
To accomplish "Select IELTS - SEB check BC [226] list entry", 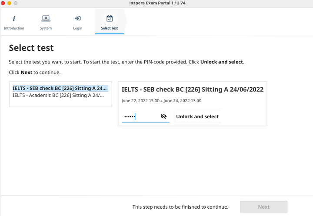I will pos(60,88).
